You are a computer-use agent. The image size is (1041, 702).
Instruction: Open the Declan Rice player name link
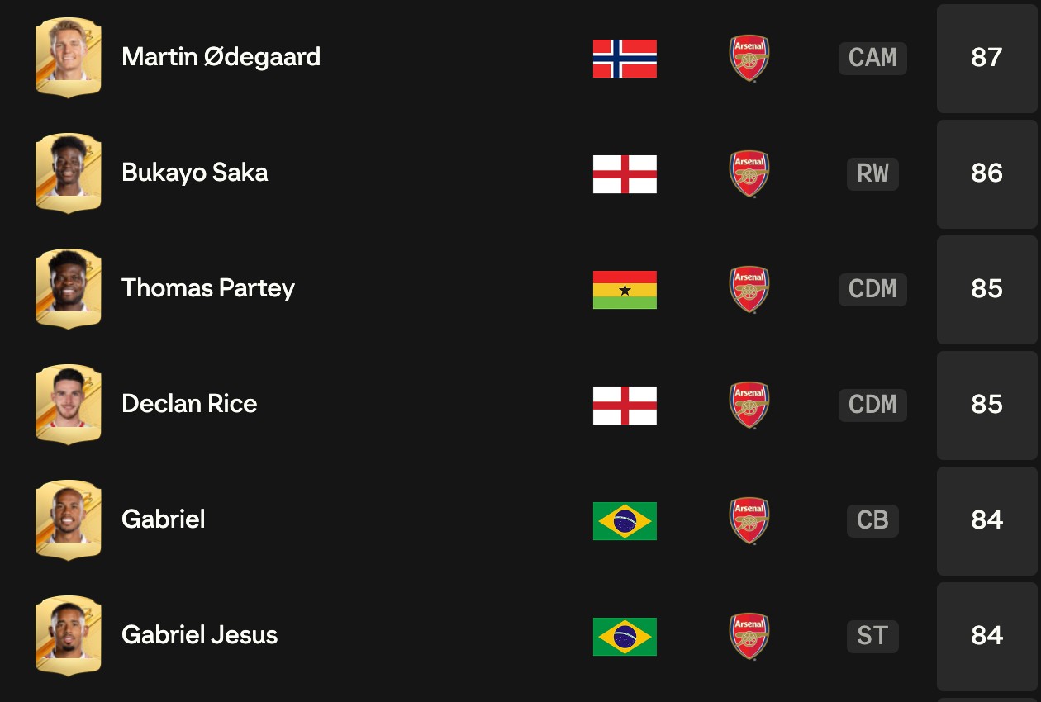(189, 404)
